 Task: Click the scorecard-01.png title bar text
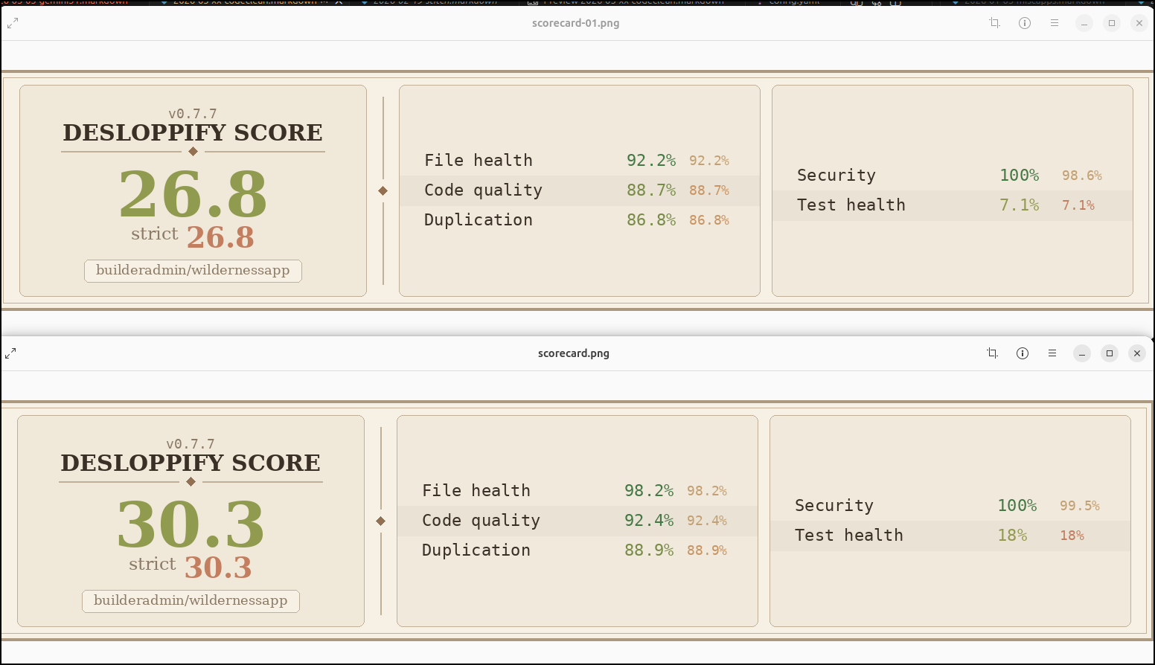(x=575, y=23)
